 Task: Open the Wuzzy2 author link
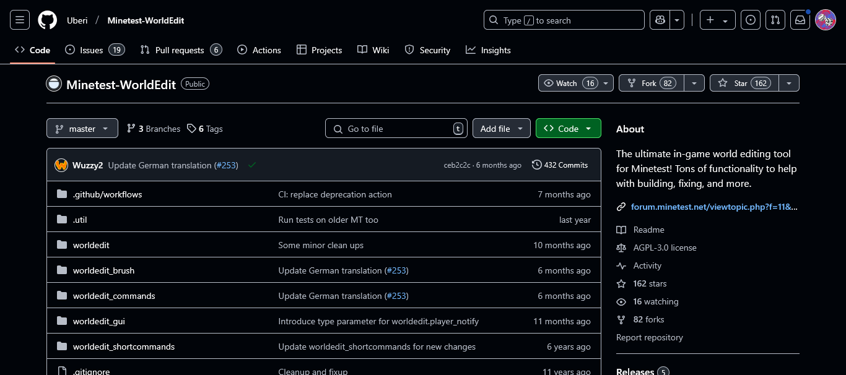[87, 165]
